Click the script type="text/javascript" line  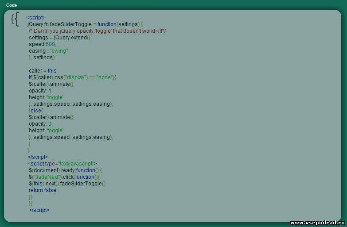coord(62,164)
